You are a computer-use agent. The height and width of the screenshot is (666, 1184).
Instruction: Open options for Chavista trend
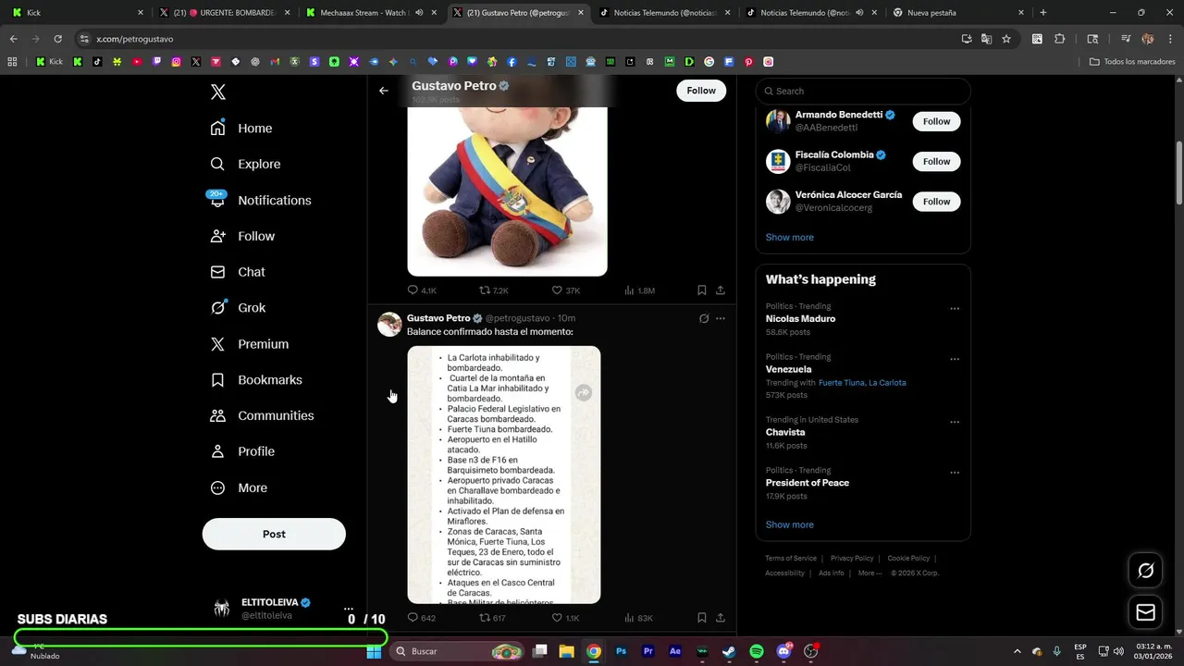pos(955,423)
